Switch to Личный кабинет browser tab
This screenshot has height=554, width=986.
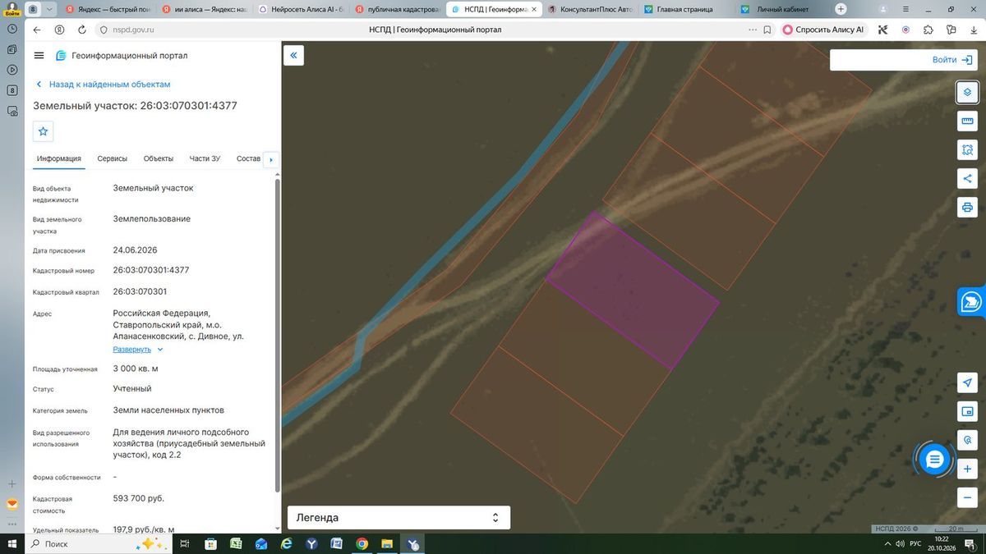tap(784, 9)
